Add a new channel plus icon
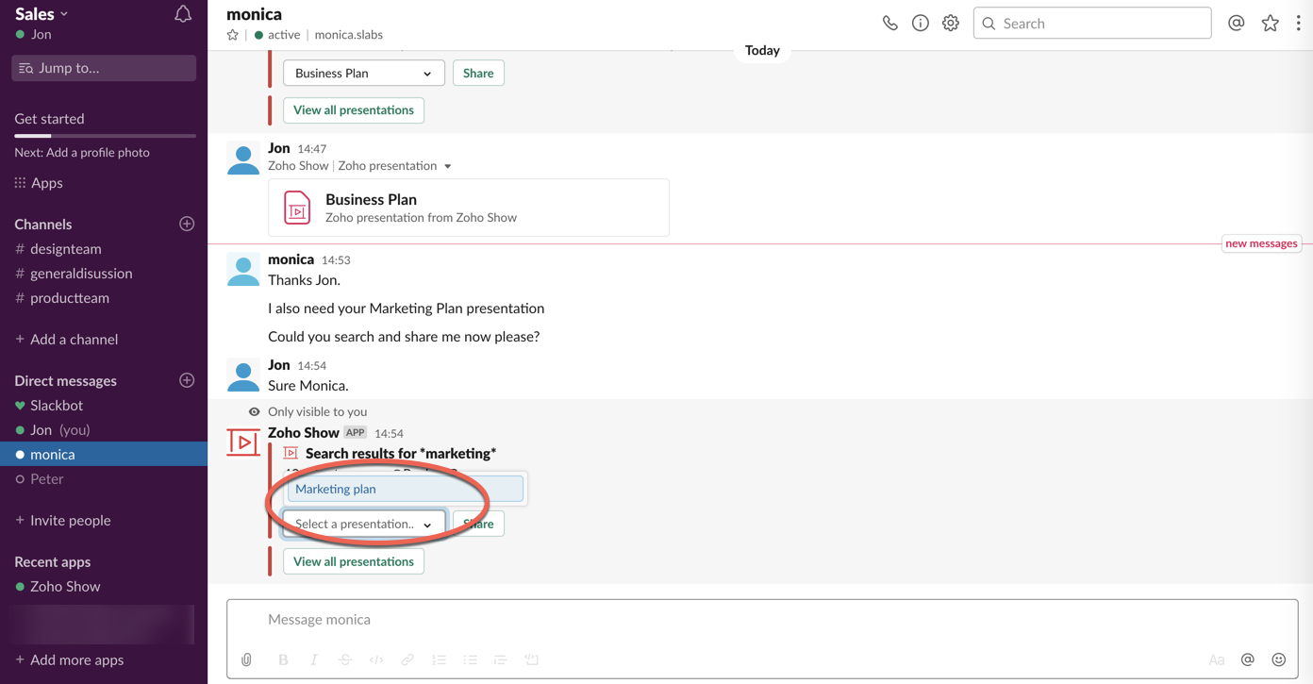Image resolution: width=1313 pixels, height=684 pixels. [x=187, y=224]
